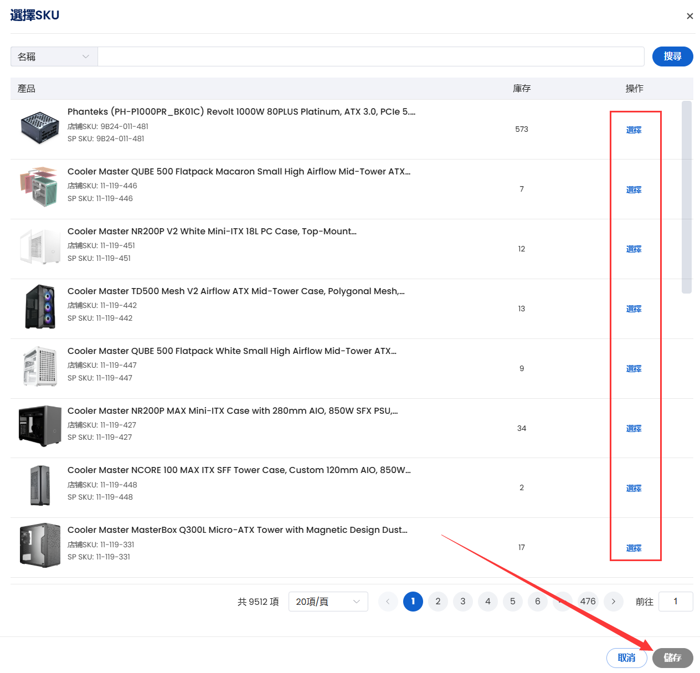Click the Phanteks Revolt power supply thumbnail
The width and height of the screenshot is (700, 673).
[x=40, y=127]
